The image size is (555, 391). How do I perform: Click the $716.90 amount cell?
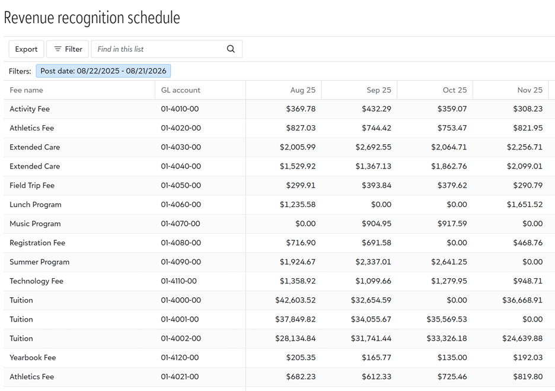(301, 243)
